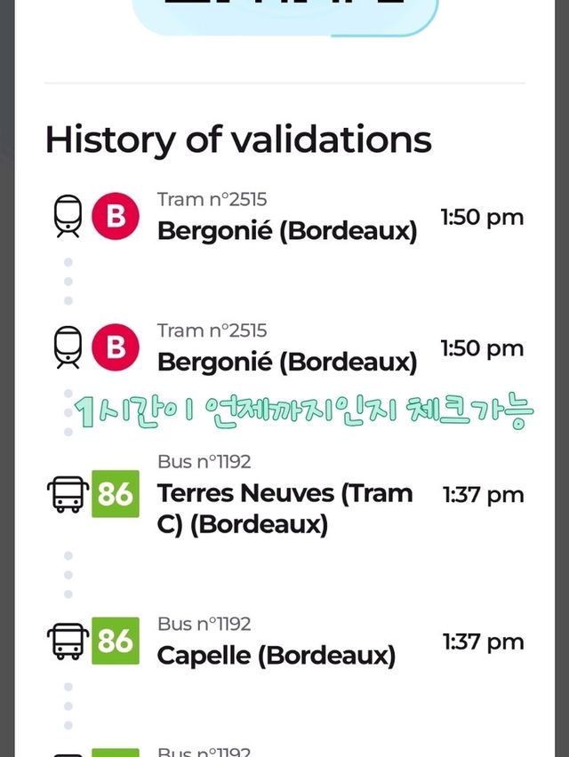Tap the bus icon beside Terres Neuves
This screenshot has height=757, width=569.
68,494
